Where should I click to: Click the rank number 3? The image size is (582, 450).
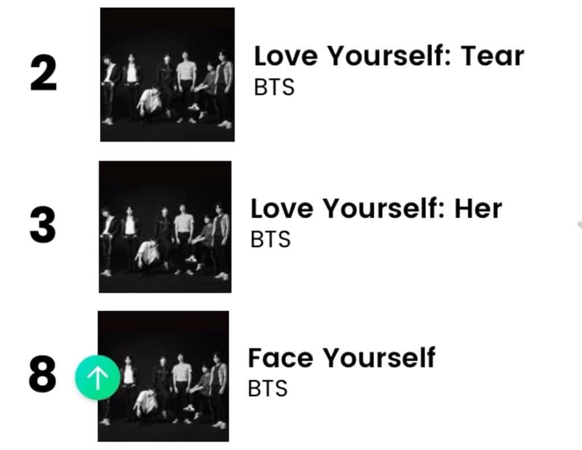tap(43, 226)
